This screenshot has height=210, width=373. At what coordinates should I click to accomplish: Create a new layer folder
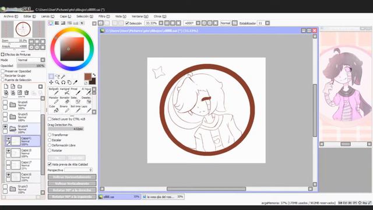coord(20,86)
